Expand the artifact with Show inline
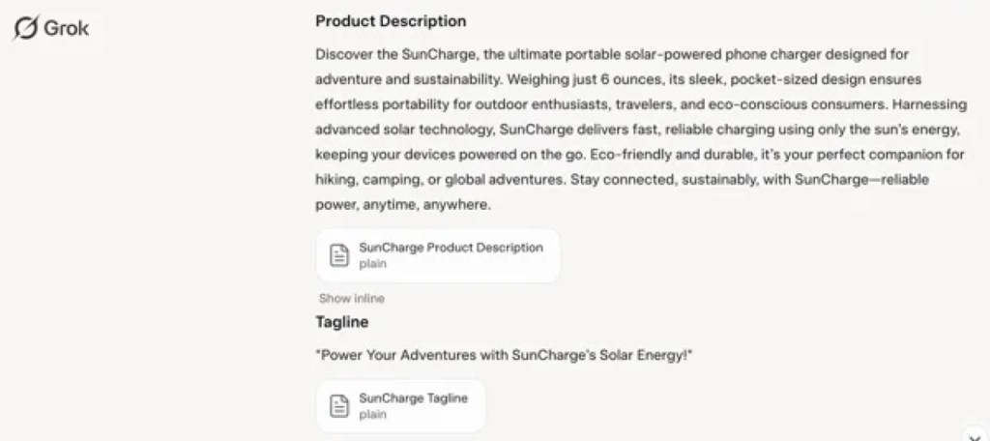 click(351, 299)
